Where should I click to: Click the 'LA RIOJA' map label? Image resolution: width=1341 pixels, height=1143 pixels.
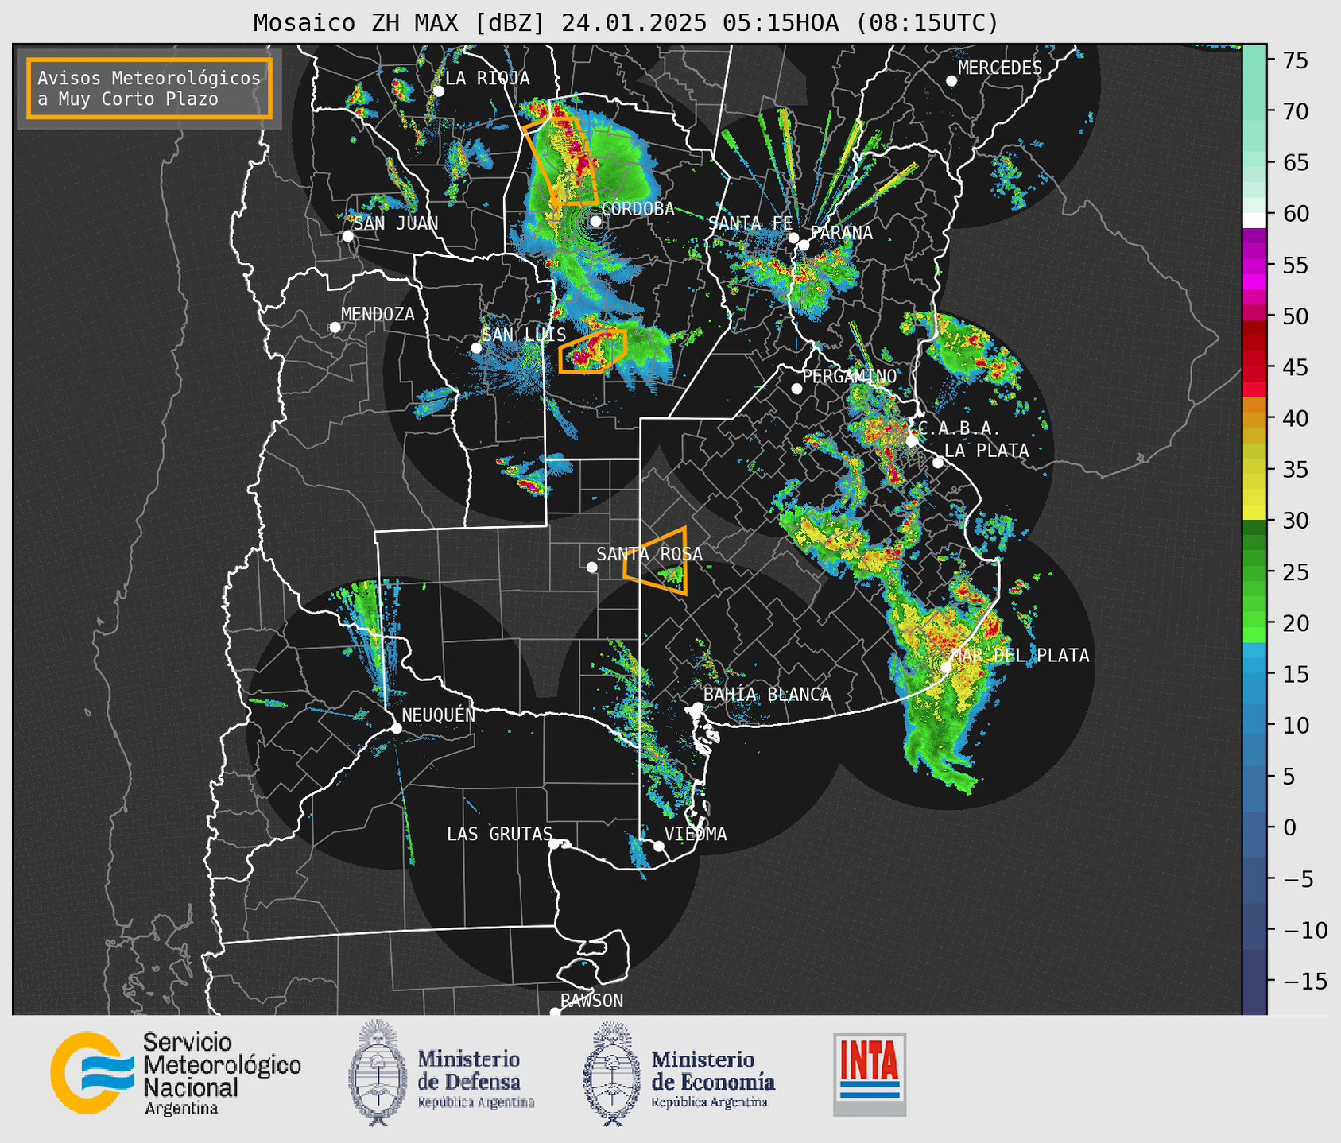(x=487, y=78)
